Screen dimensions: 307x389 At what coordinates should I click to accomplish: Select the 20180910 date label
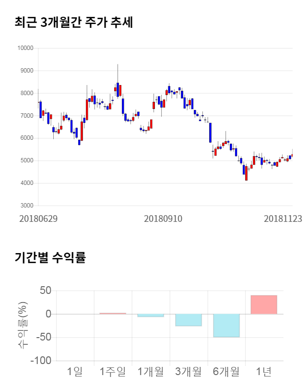tap(163, 219)
